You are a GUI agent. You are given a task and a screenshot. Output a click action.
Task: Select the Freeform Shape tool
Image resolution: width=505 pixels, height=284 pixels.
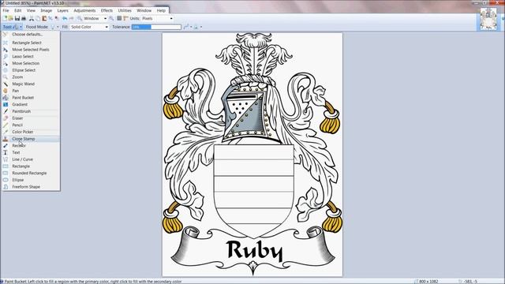click(31, 186)
